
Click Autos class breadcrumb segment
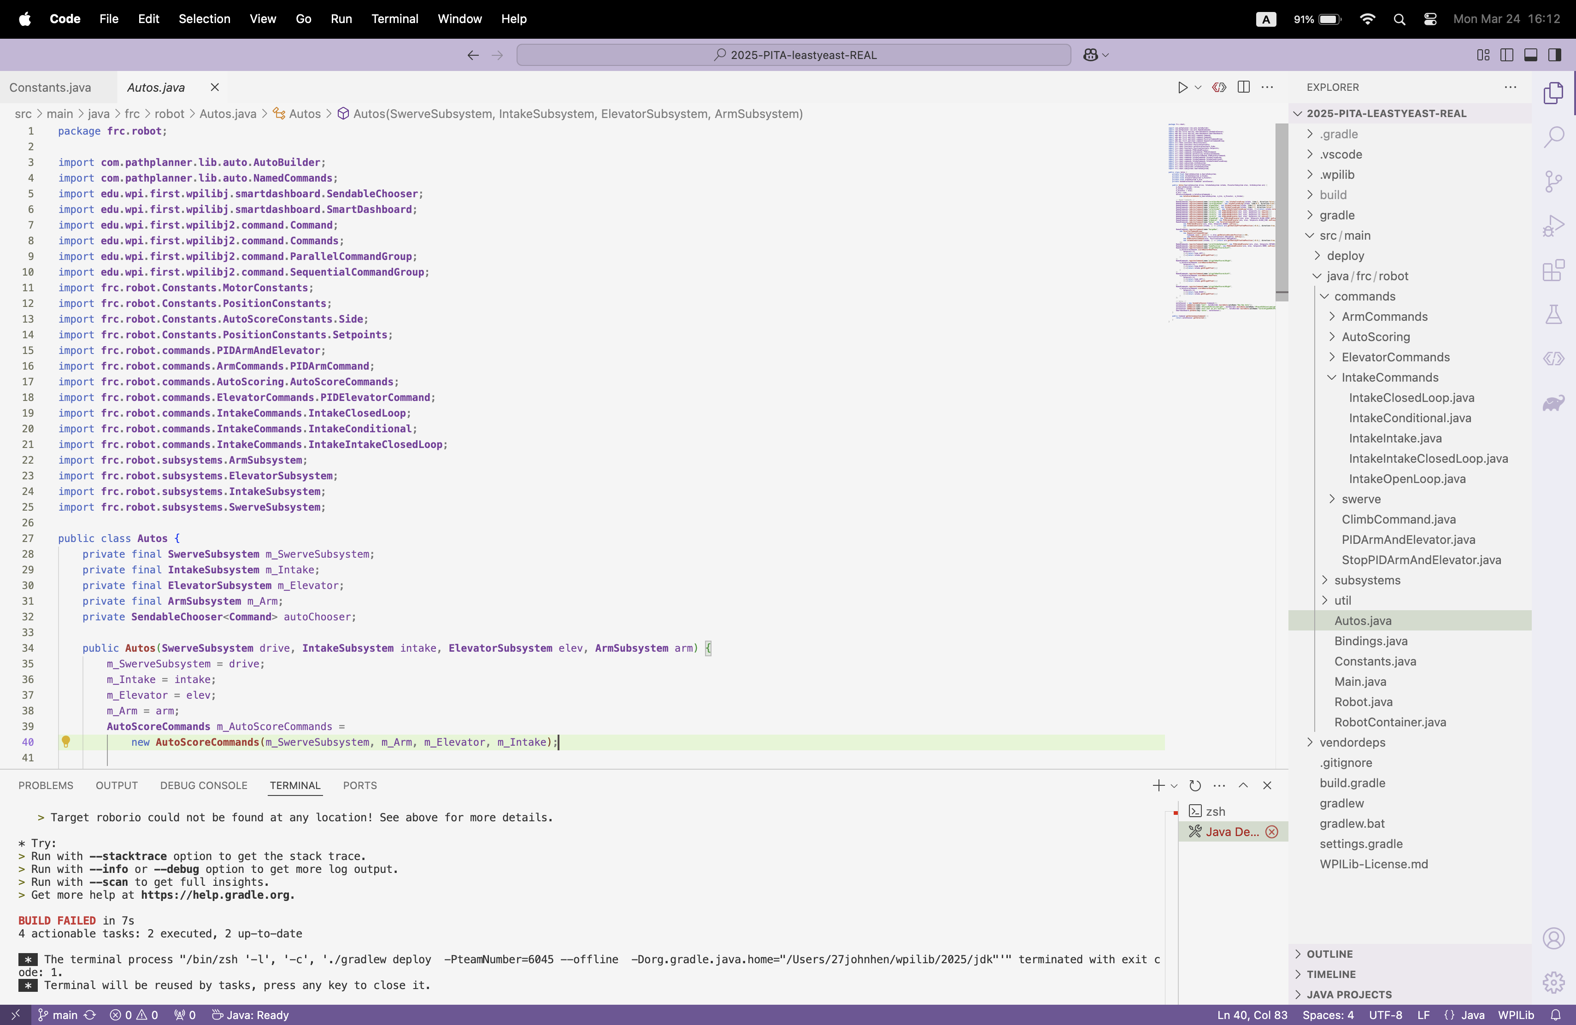tap(297, 114)
